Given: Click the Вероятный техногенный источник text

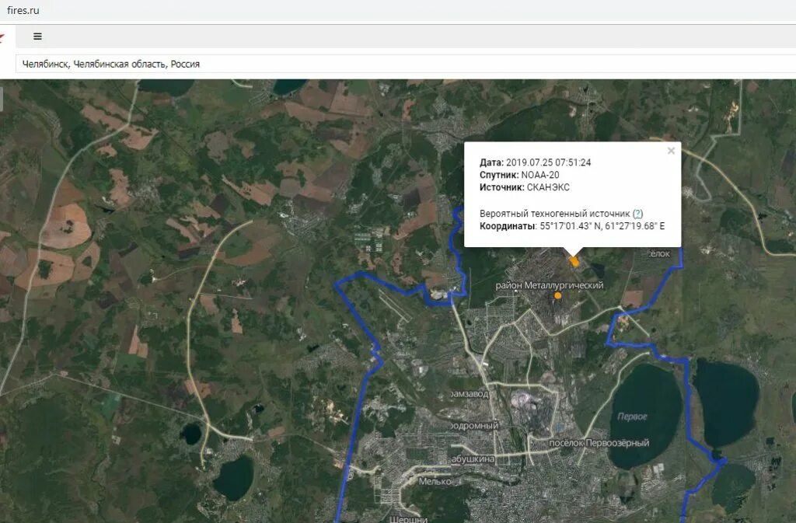Looking at the screenshot, I should pyautogui.click(x=554, y=214).
